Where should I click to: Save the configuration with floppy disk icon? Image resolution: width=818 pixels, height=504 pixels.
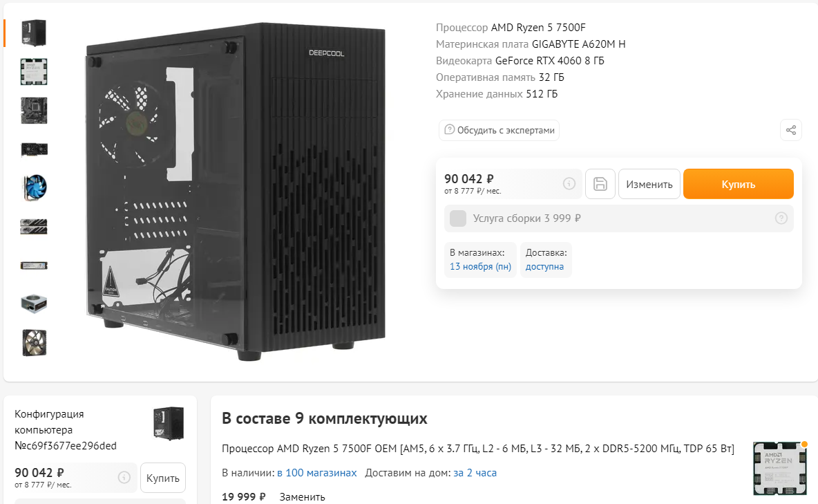pyautogui.click(x=600, y=184)
